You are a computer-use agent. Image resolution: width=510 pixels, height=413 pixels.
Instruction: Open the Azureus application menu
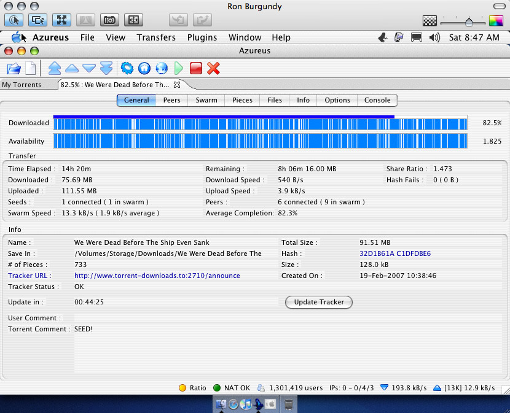tap(51, 37)
